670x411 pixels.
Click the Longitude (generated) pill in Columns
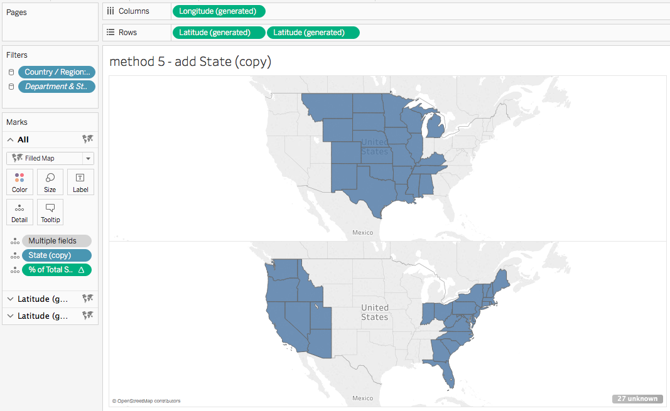219,11
